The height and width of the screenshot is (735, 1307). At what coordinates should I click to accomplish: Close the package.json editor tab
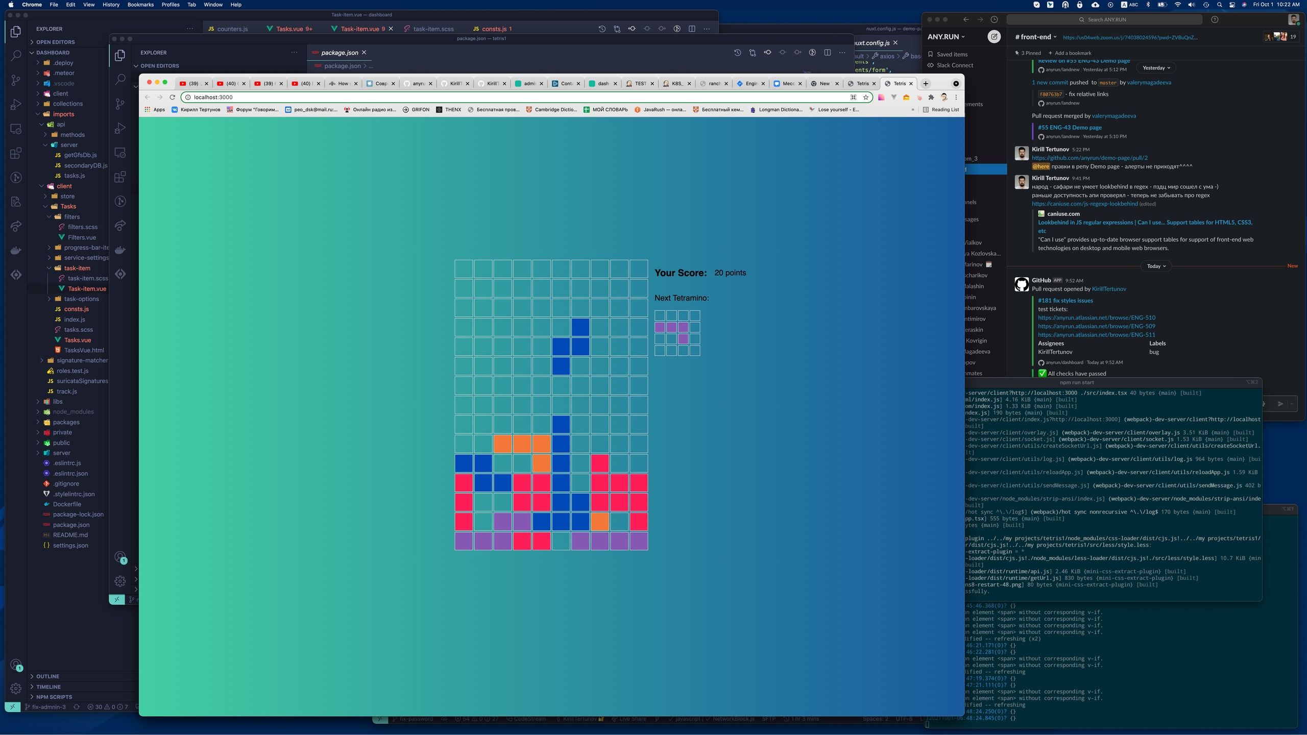pyautogui.click(x=364, y=53)
